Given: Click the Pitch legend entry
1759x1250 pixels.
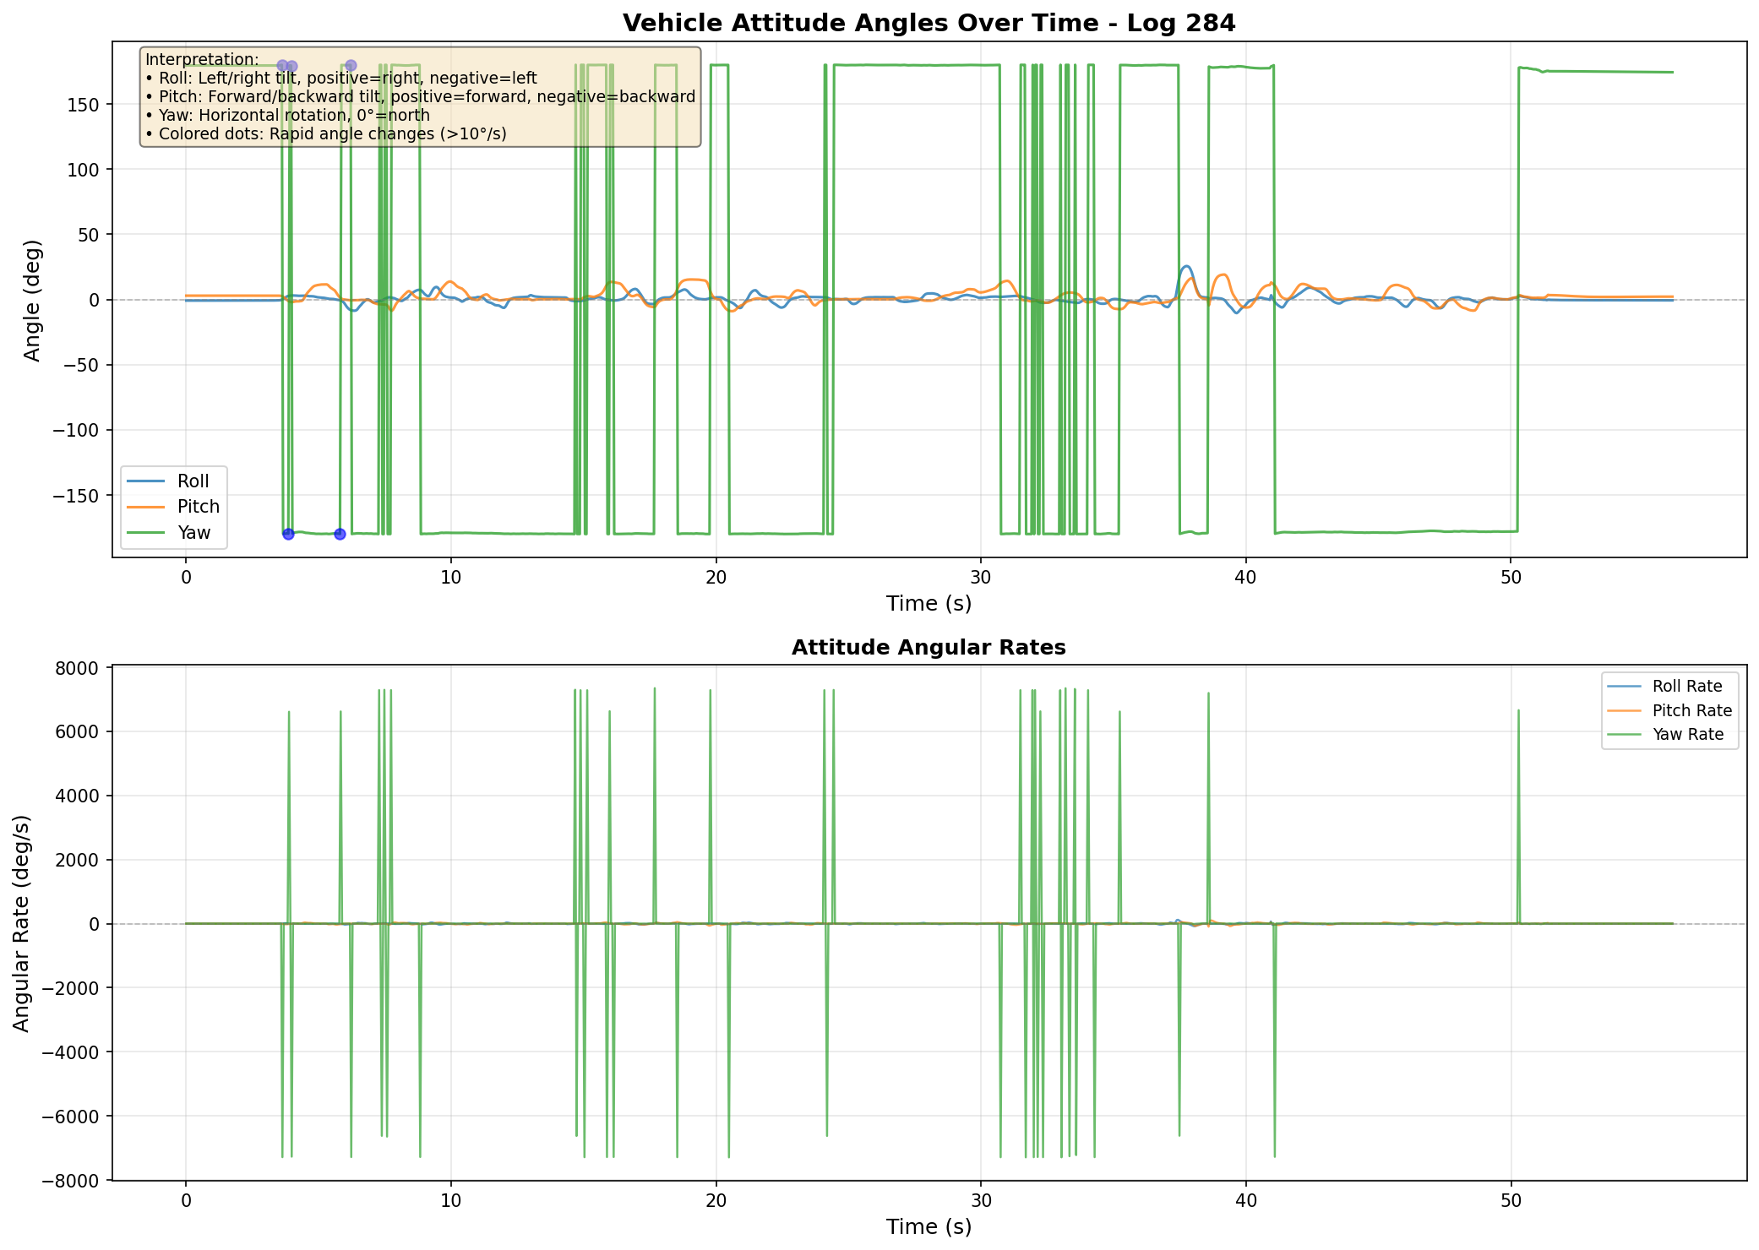Looking at the screenshot, I should pyautogui.click(x=198, y=507).
